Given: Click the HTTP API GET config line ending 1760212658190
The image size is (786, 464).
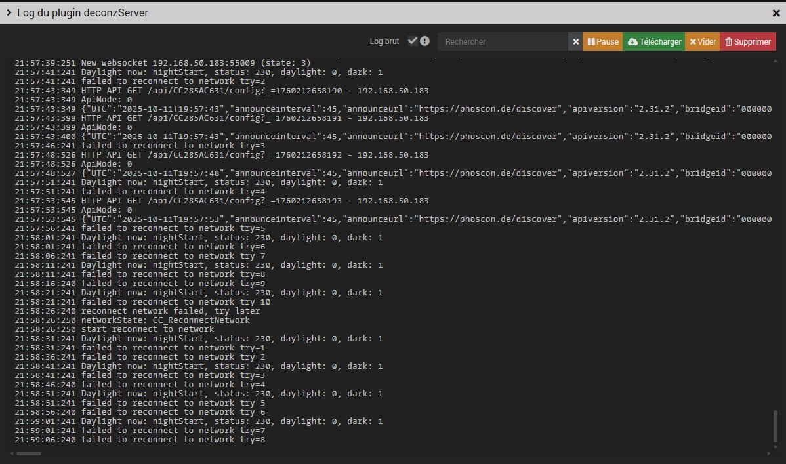Looking at the screenshot, I should 222,91.
